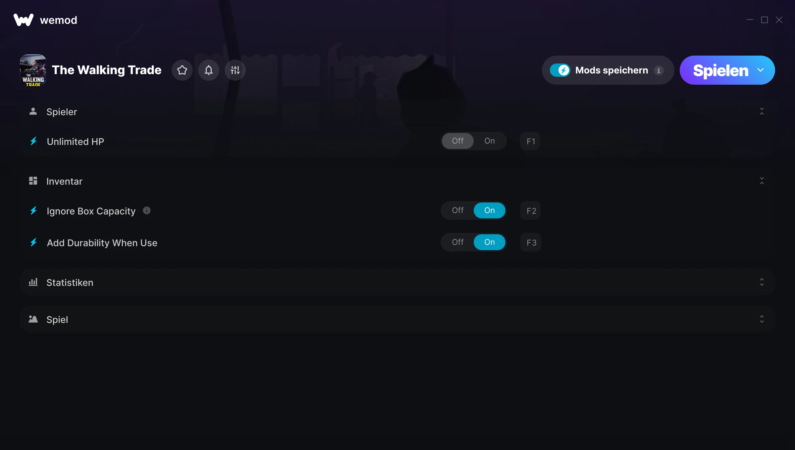This screenshot has width=795, height=450.
Task: Click the Spielen play button
Action: click(x=720, y=70)
